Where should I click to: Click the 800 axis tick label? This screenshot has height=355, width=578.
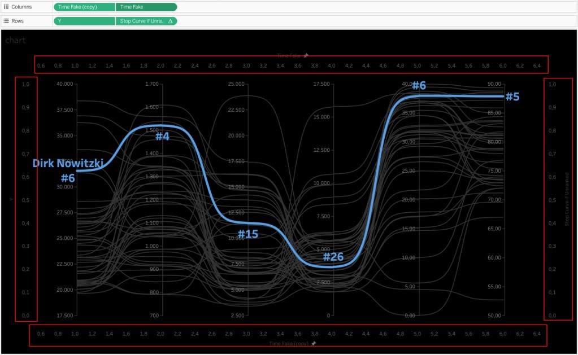pos(154,292)
